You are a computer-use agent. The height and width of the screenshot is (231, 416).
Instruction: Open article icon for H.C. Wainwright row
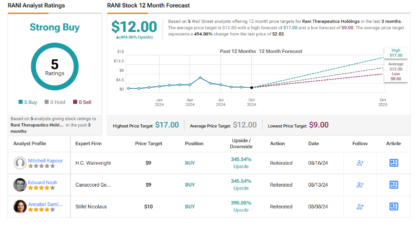(x=394, y=163)
